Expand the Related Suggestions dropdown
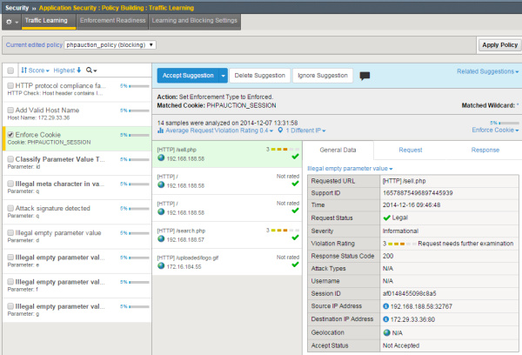 click(487, 71)
